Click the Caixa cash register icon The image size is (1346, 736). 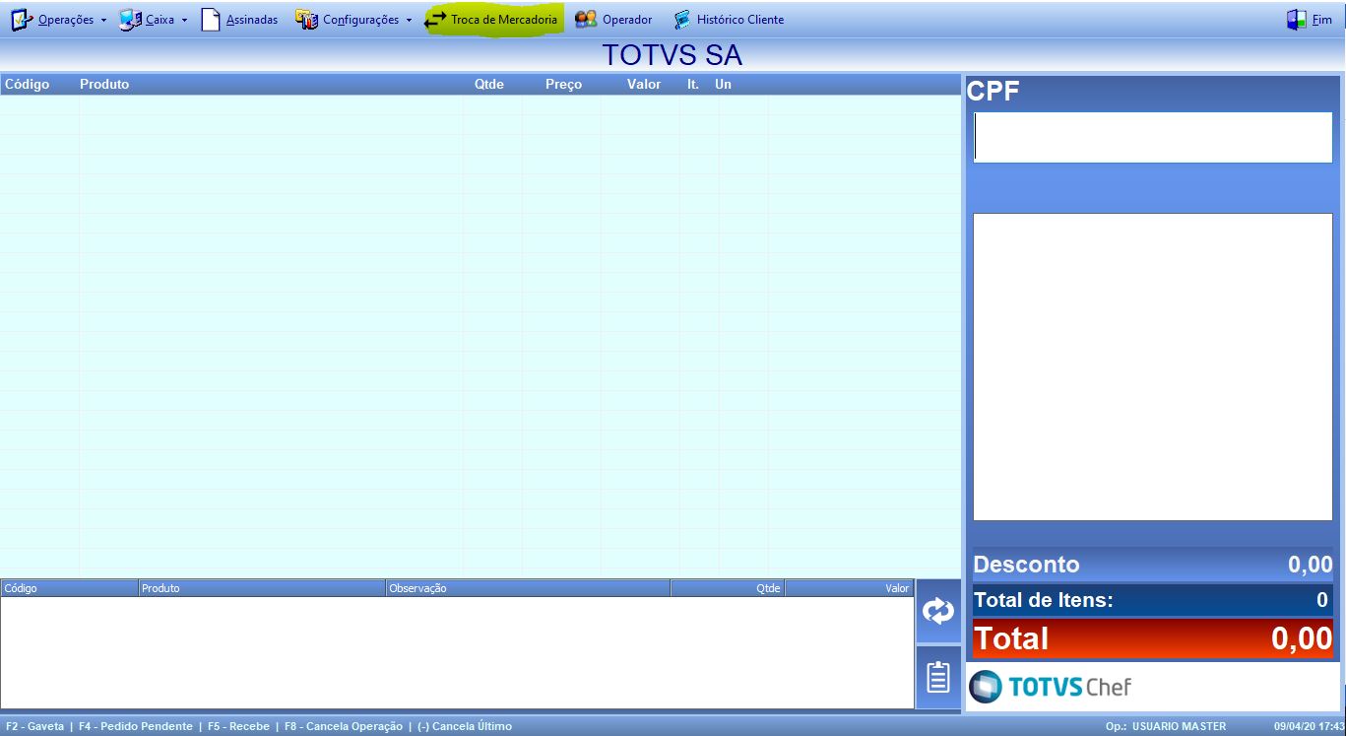coord(130,20)
